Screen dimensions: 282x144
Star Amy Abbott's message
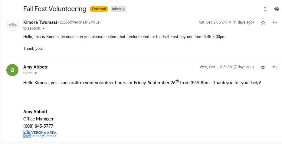[x=263, y=67]
